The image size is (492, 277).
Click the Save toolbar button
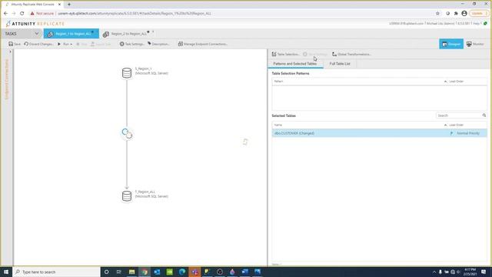(15, 44)
